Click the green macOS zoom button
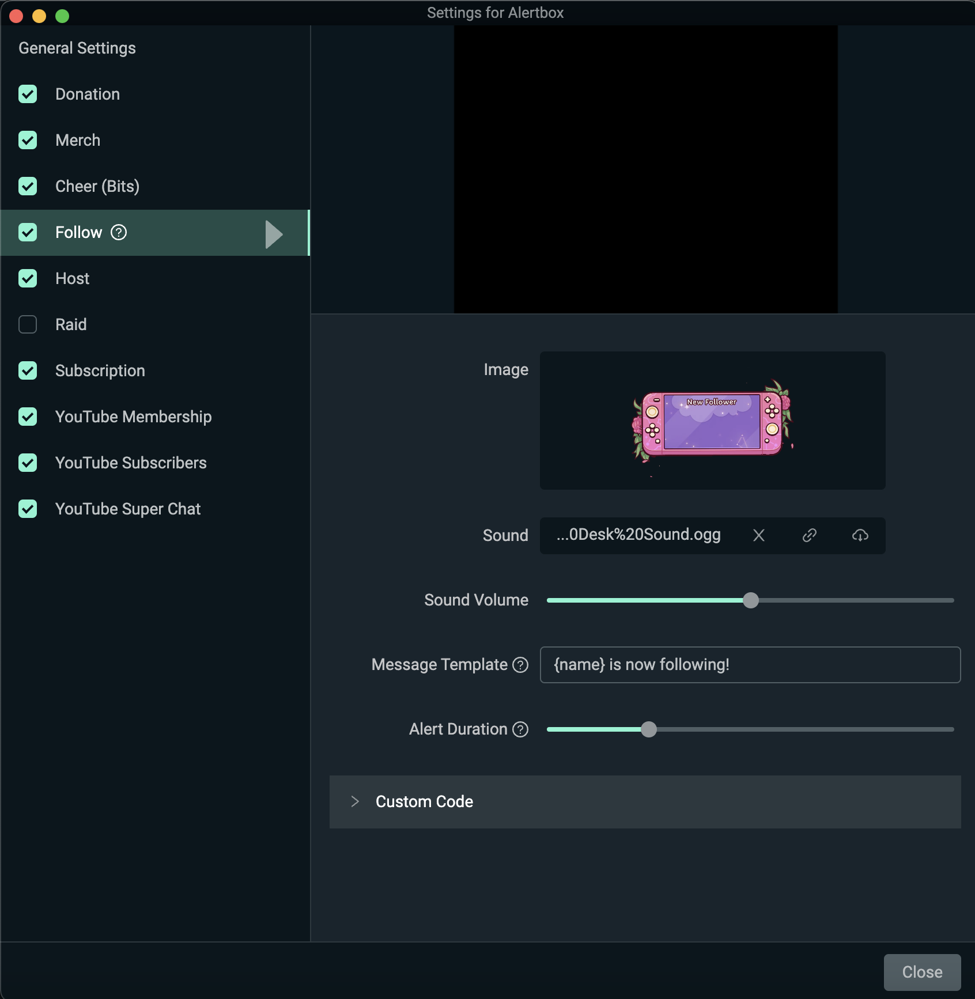Viewport: 975px width, 999px height. coord(62,16)
